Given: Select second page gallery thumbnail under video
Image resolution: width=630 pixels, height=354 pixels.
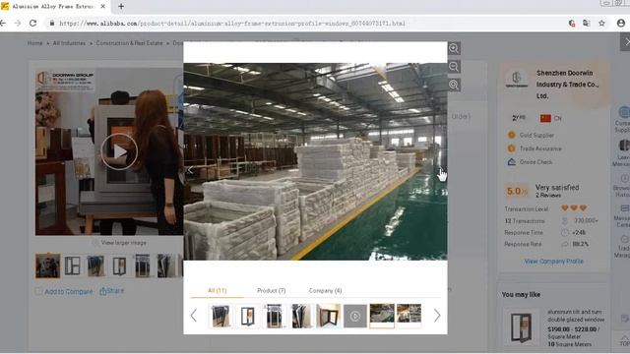Looking at the screenshot, I should 72,265.
